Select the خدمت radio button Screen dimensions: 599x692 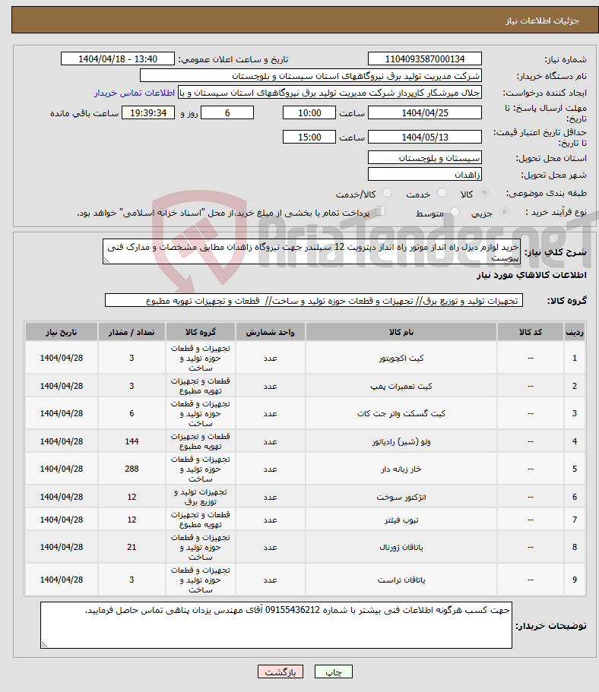pyautogui.click(x=442, y=193)
